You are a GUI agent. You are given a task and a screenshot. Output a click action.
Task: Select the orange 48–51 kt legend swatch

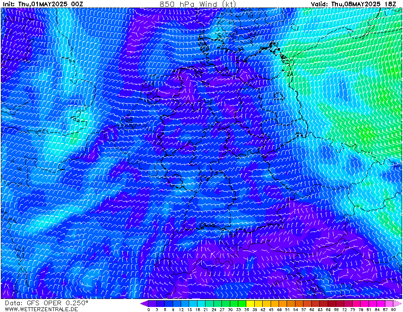click(x=283, y=304)
